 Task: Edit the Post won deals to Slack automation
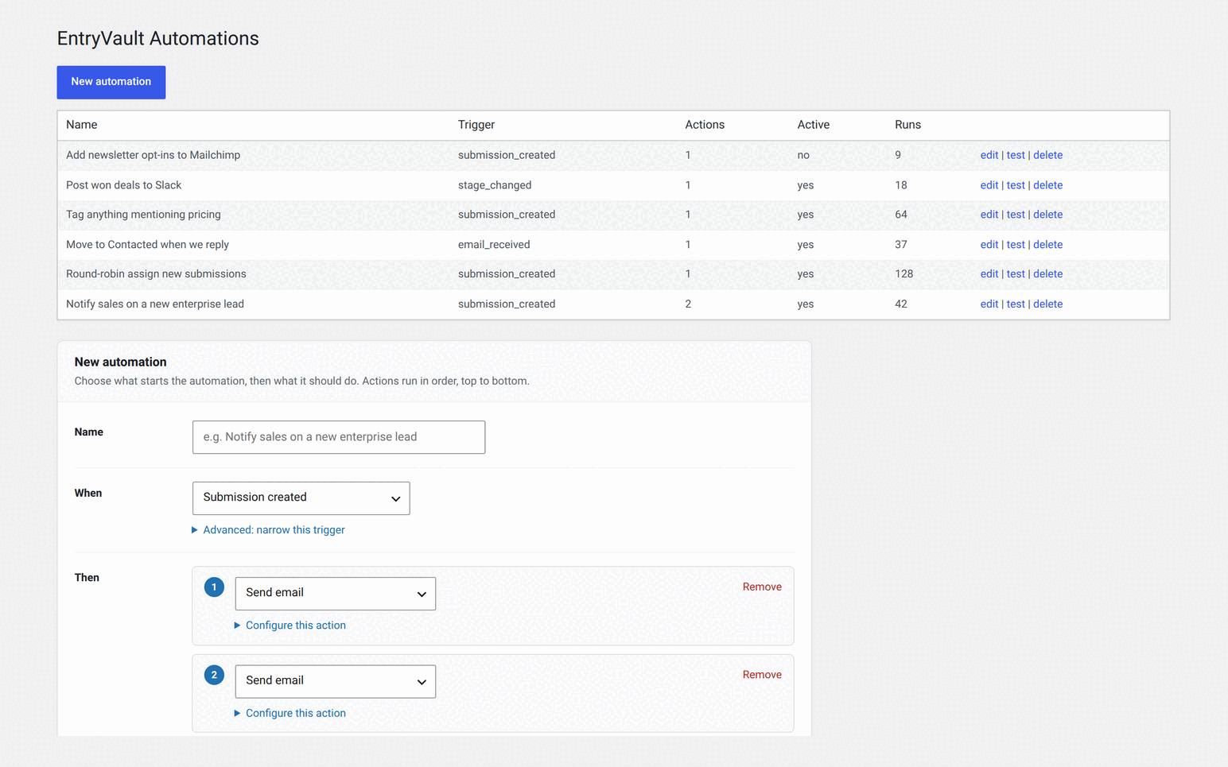click(989, 185)
